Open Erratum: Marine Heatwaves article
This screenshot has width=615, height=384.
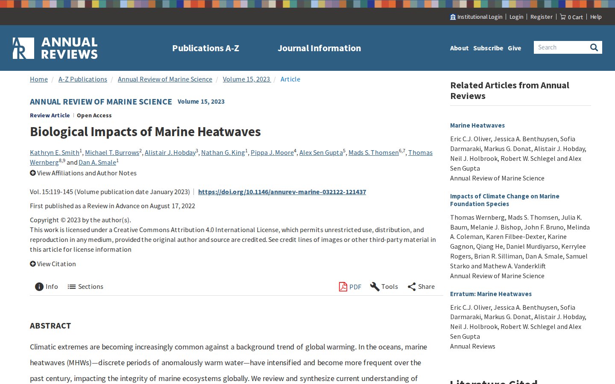[491, 294]
